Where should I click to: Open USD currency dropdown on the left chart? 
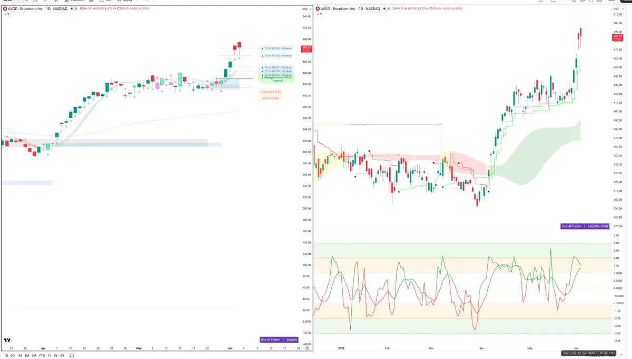coord(306,9)
